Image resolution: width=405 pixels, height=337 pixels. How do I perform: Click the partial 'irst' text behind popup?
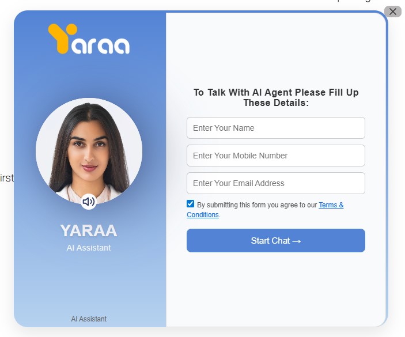(7, 178)
